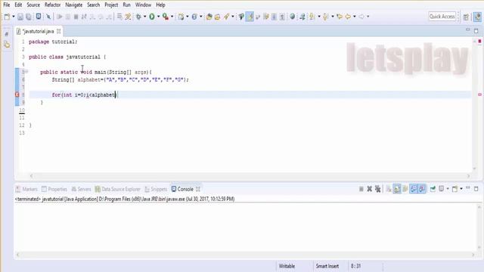Screen dimensions: 484x272
Task: Click the Next Annotation icon
Action: (312, 17)
